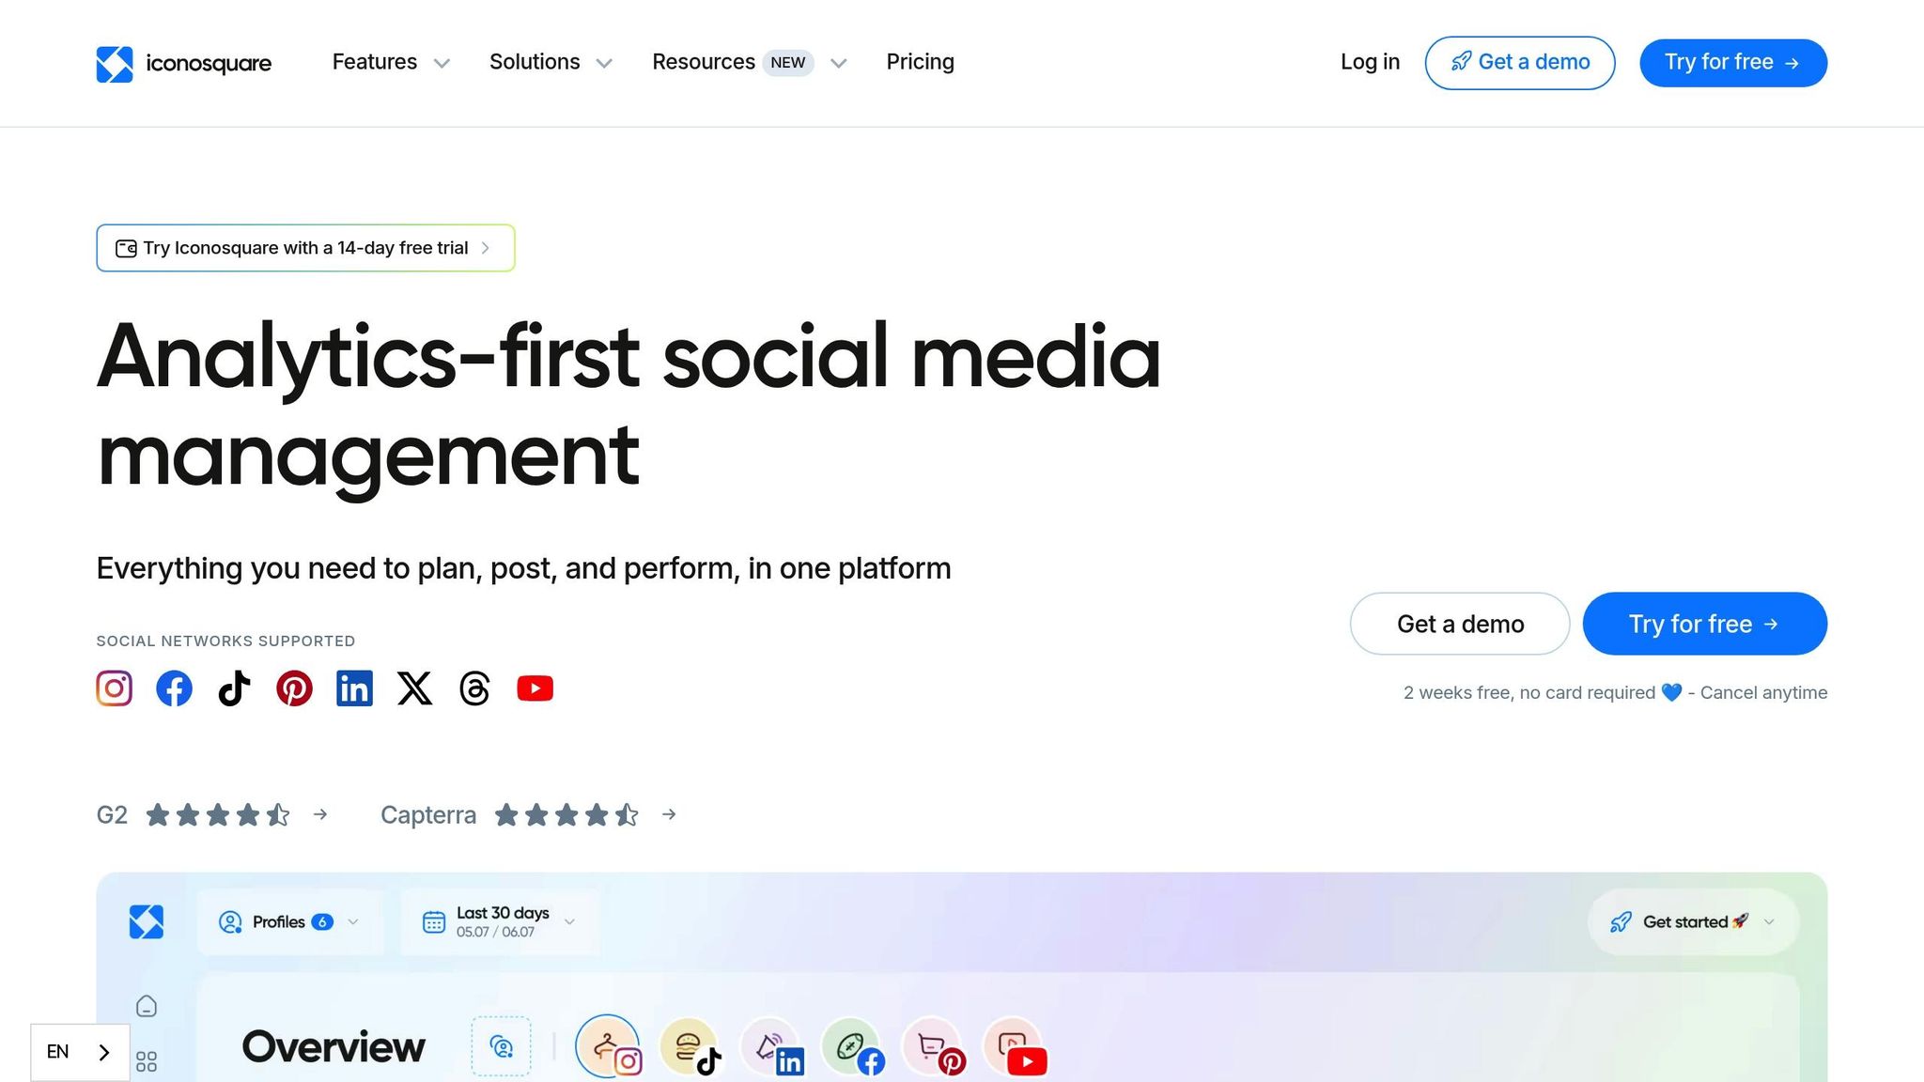The width and height of the screenshot is (1924, 1082).
Task: Open the 14-day free trial banner
Action: (305, 248)
